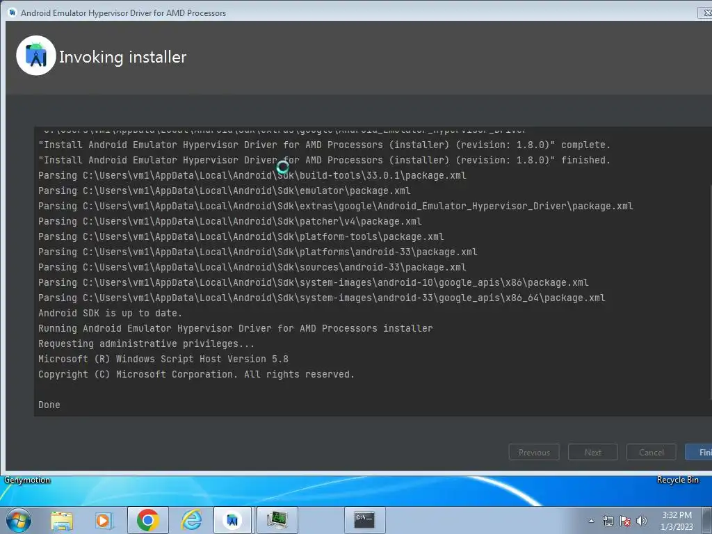
Task: Open the network tray icon
Action: pos(608,521)
